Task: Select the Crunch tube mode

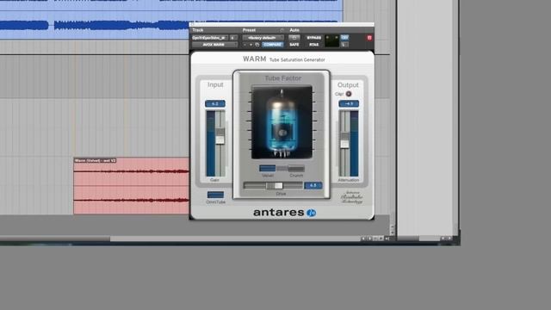Action: pyautogui.click(x=296, y=169)
